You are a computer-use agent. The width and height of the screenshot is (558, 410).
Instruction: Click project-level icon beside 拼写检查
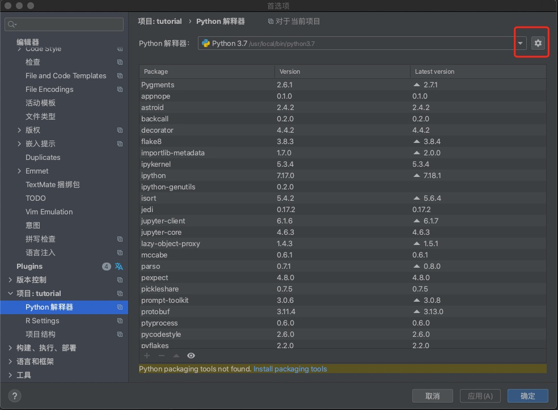(120, 239)
